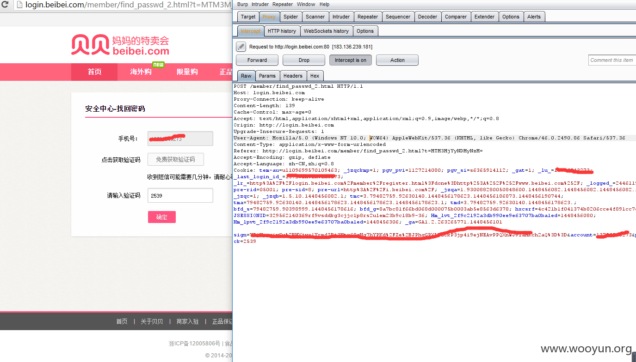Click the 首页 navigation item

pyautogui.click(x=94, y=72)
